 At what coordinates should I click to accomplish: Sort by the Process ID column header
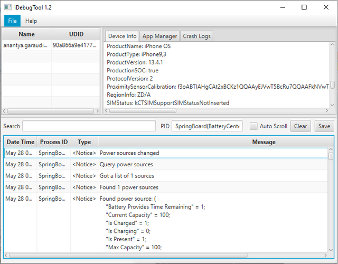click(x=54, y=142)
